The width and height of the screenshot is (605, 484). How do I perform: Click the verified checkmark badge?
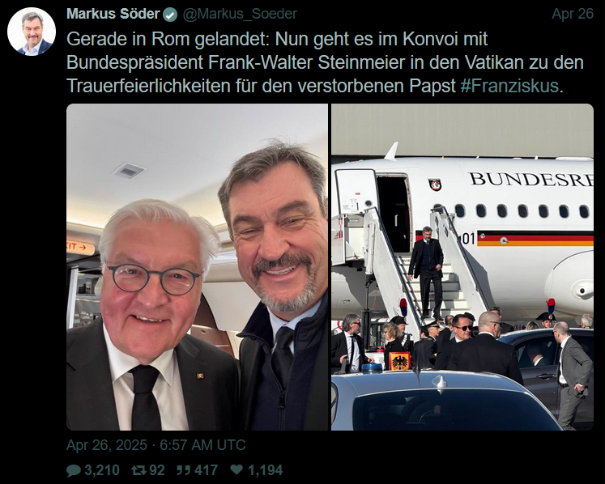pos(170,15)
